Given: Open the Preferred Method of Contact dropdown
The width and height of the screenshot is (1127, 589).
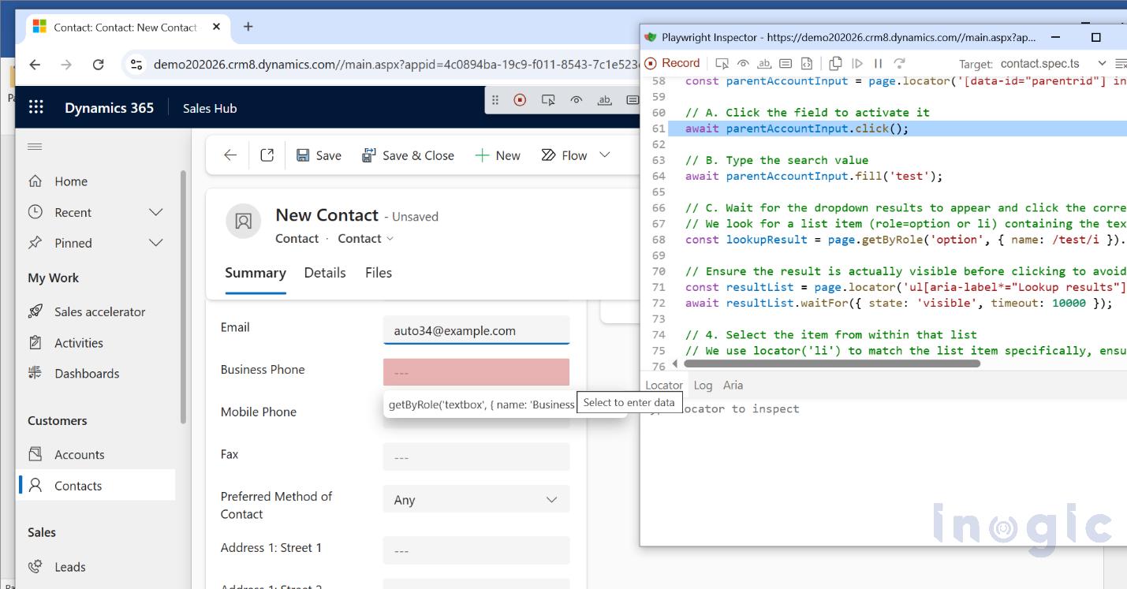Looking at the screenshot, I should coord(550,499).
